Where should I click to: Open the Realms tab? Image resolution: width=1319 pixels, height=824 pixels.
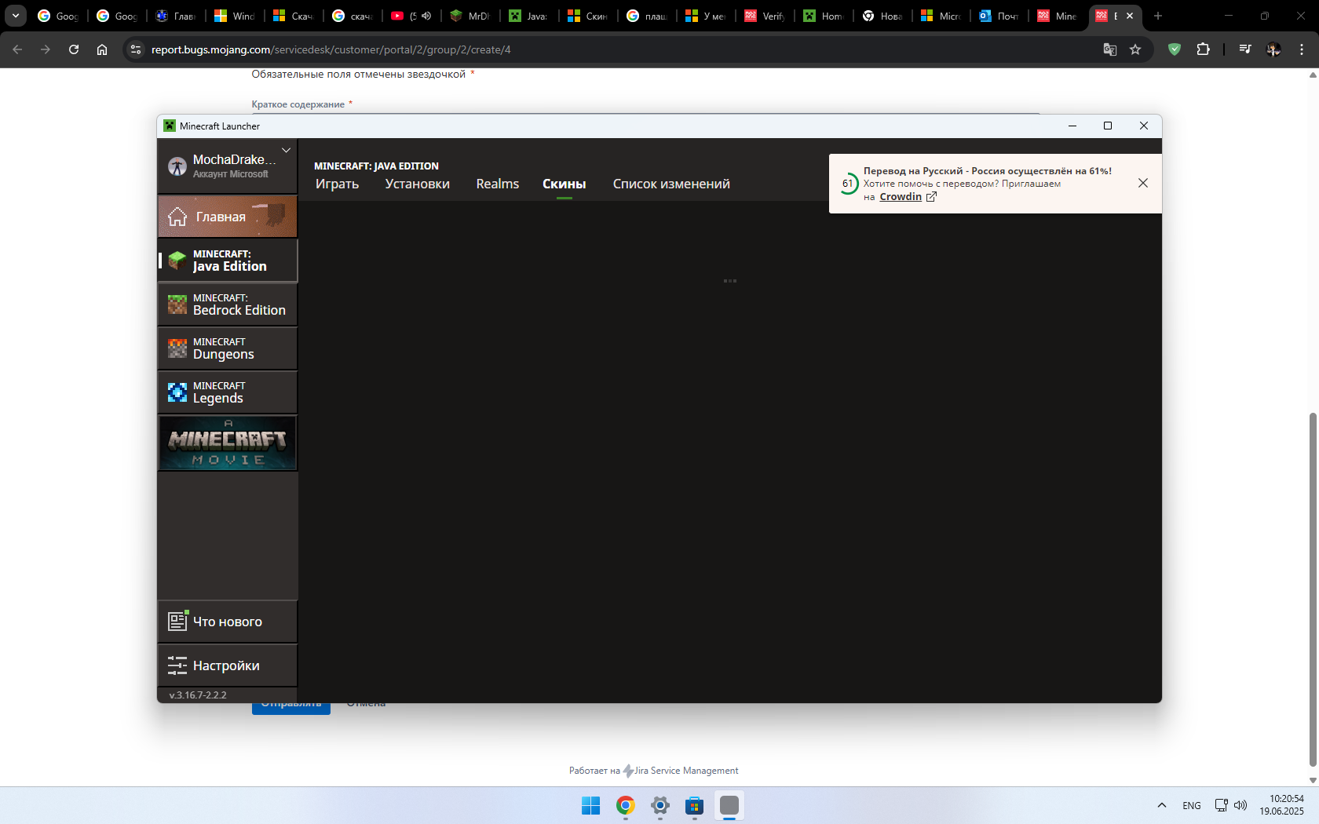click(497, 184)
